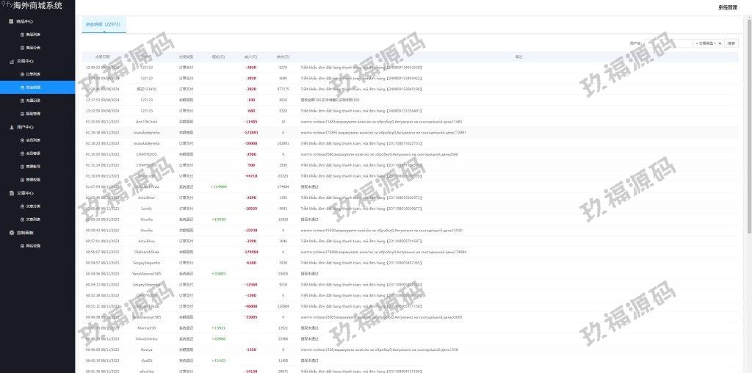
Task: Click the 文章中心 document icon in sidebar
Action: [11, 193]
